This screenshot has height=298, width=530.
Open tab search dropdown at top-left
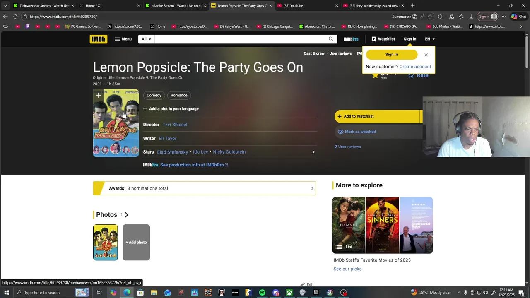(5, 6)
